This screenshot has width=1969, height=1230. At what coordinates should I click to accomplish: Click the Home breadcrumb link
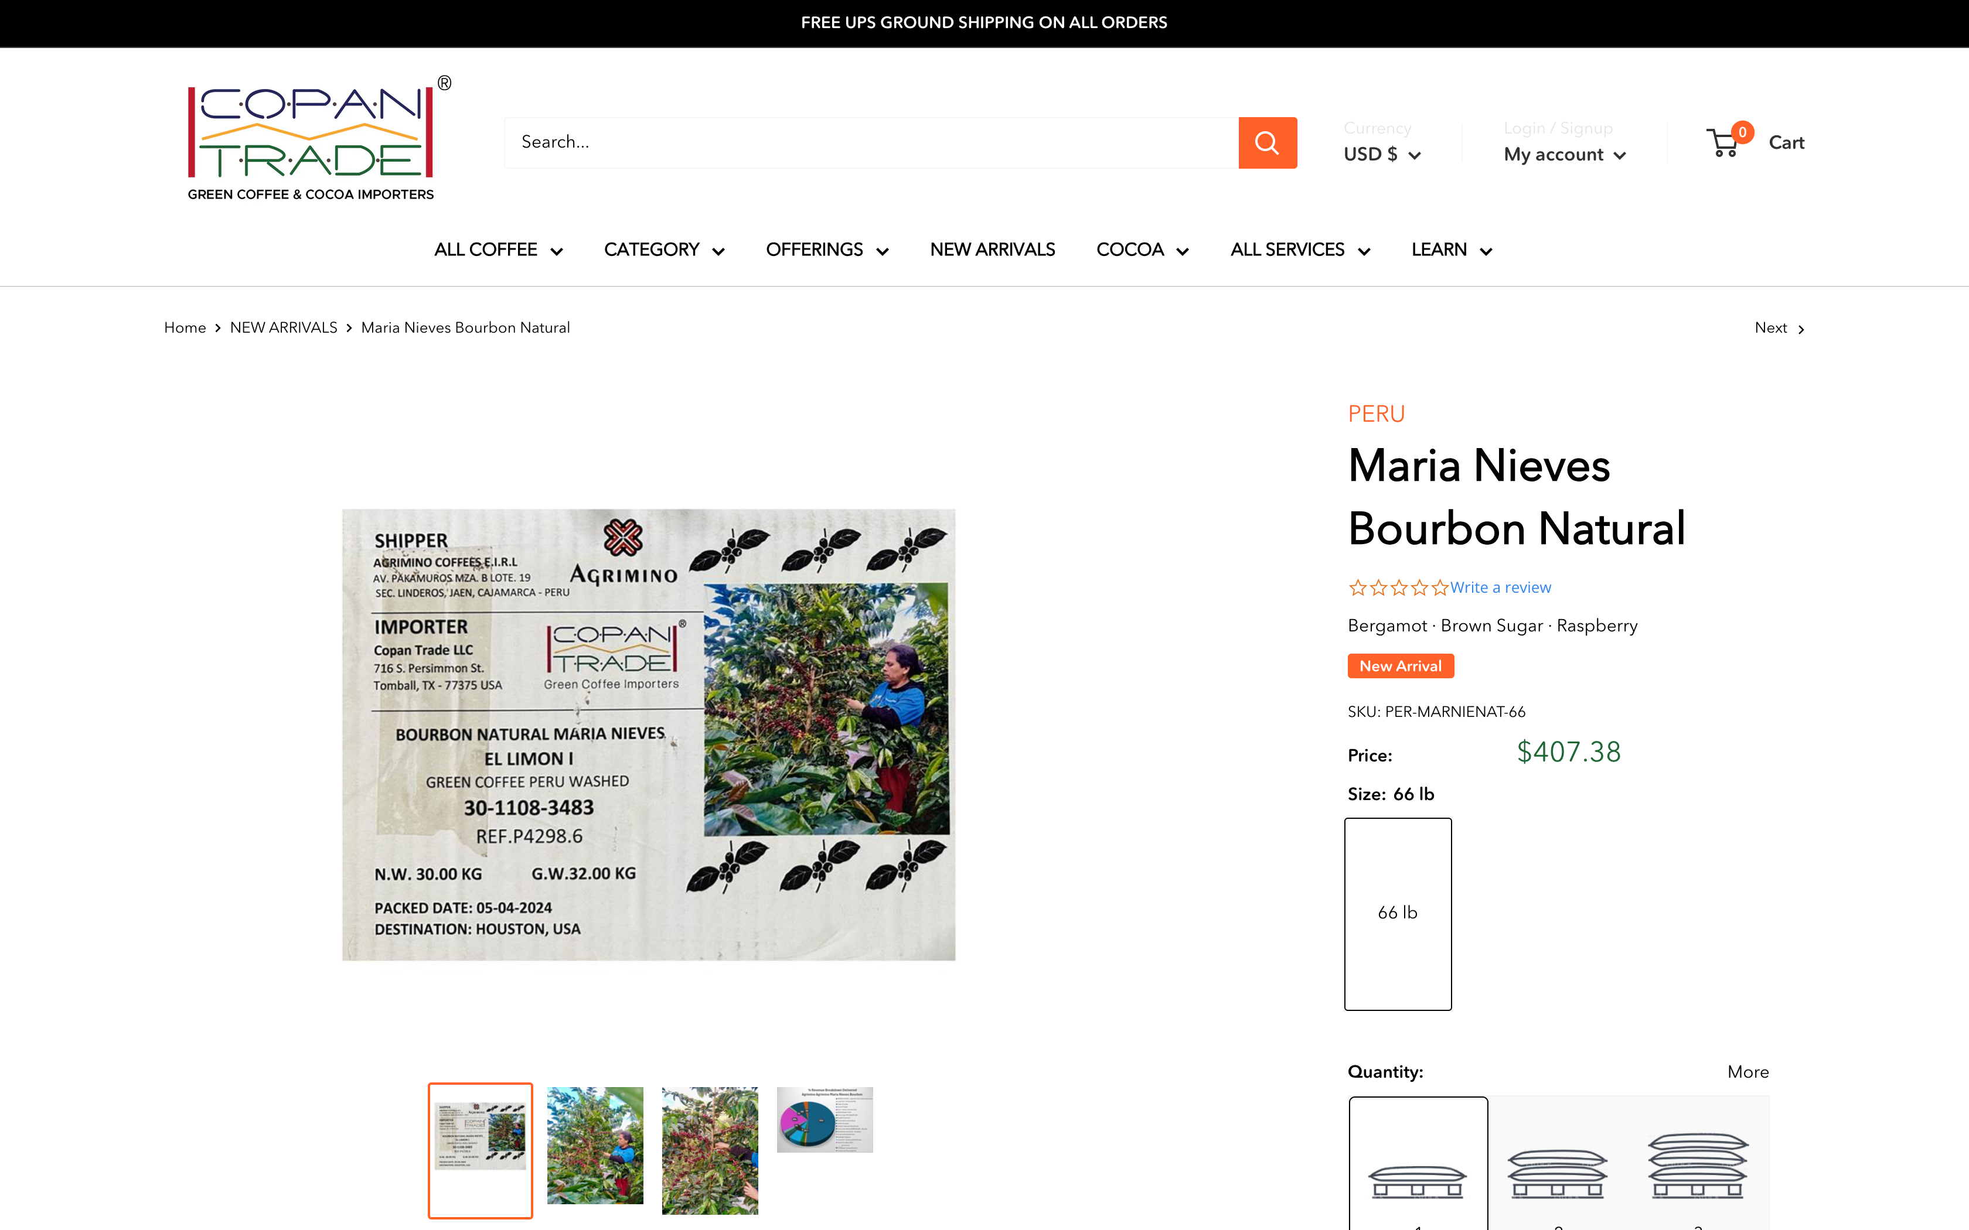coord(185,328)
